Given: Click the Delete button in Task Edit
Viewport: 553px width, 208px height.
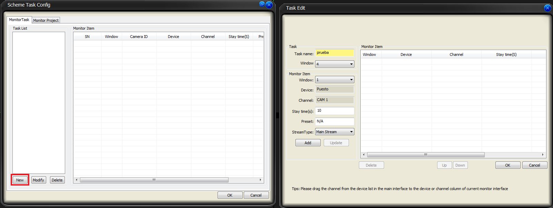Looking at the screenshot, I should point(371,165).
